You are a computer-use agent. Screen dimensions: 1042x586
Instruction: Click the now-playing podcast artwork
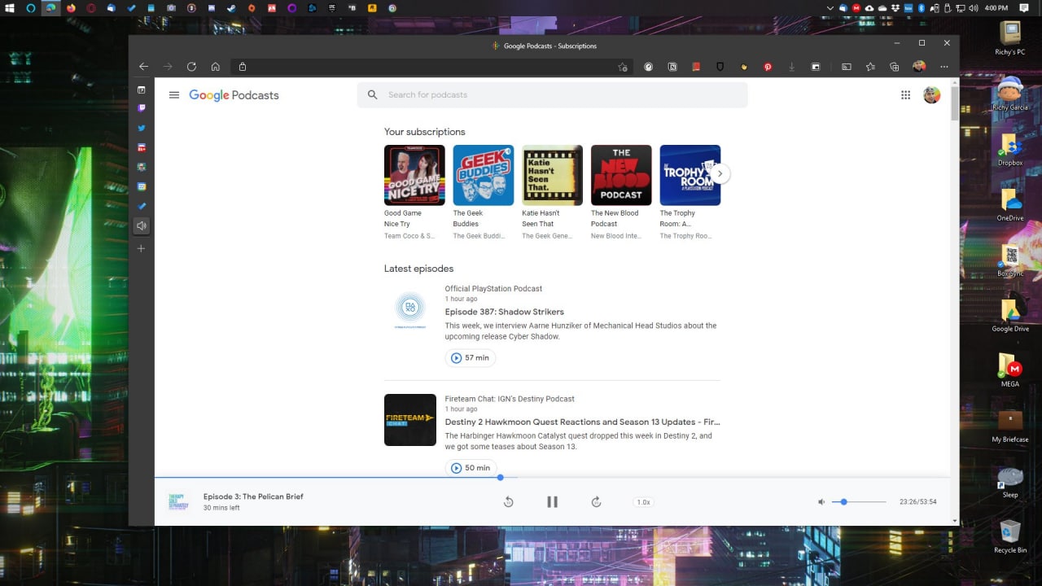point(178,501)
